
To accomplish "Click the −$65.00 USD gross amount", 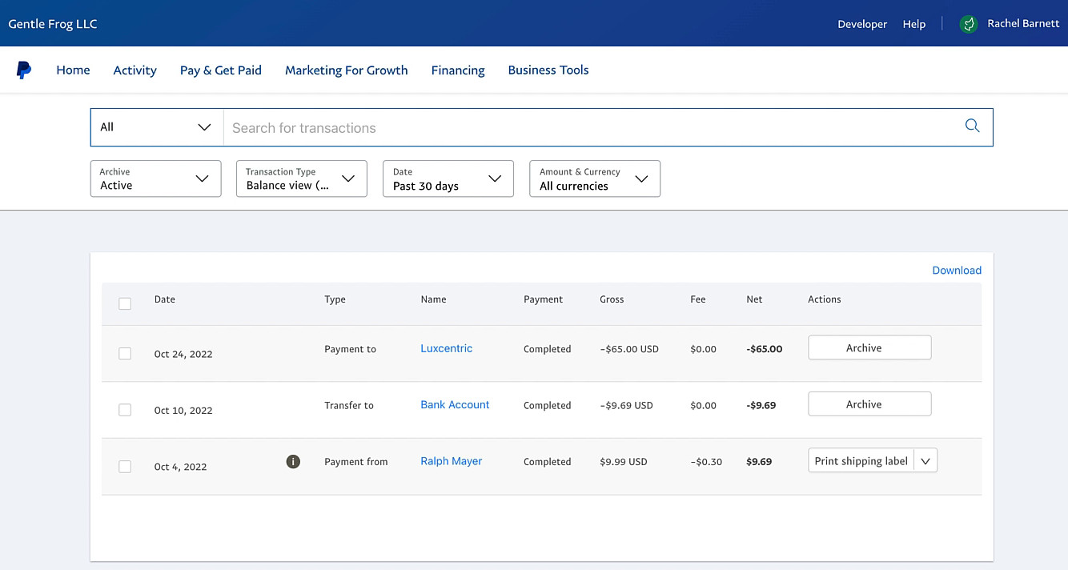I will 629,349.
